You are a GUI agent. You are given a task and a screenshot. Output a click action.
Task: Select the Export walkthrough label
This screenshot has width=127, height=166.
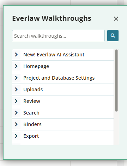click(x=31, y=136)
